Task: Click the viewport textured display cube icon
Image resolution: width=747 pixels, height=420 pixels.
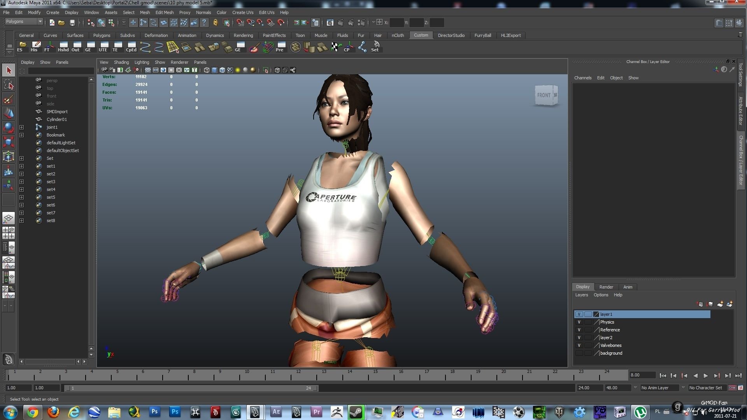Action: (230, 70)
